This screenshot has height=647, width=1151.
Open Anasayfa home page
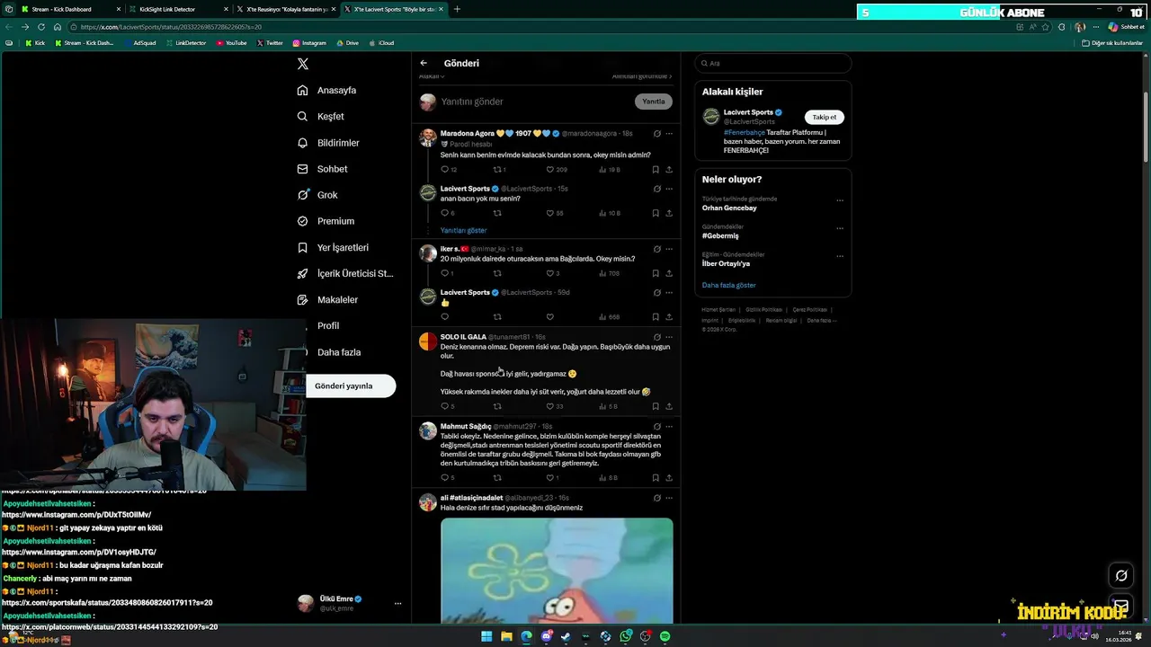click(327, 91)
